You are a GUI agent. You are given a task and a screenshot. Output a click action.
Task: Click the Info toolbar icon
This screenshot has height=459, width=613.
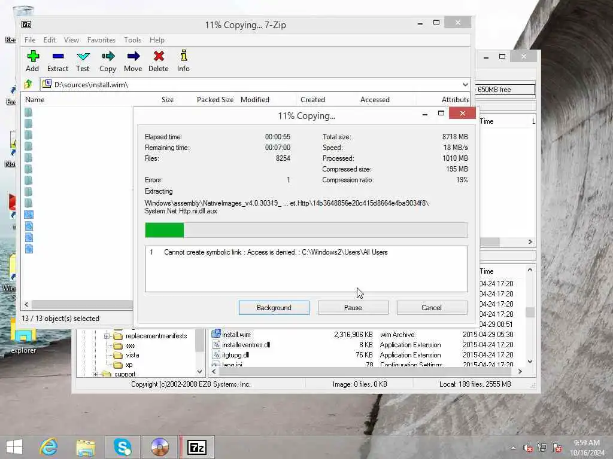coord(183,56)
